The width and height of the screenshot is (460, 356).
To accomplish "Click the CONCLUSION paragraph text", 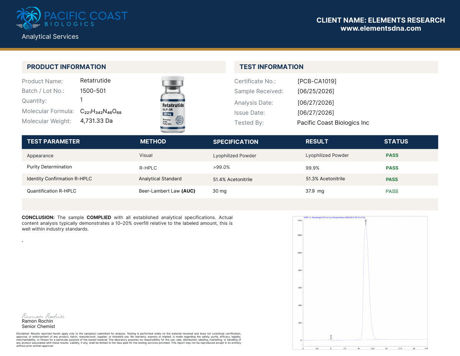I will (127, 223).
